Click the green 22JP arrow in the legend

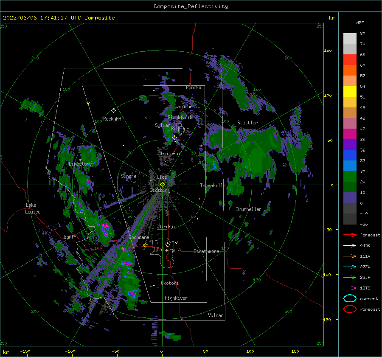(x=350, y=277)
